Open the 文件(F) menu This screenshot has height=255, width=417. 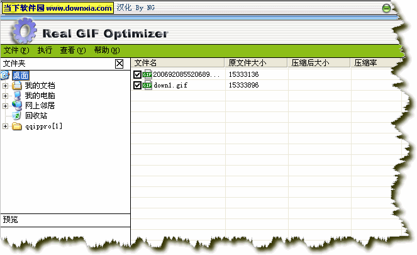pyautogui.click(x=16, y=50)
